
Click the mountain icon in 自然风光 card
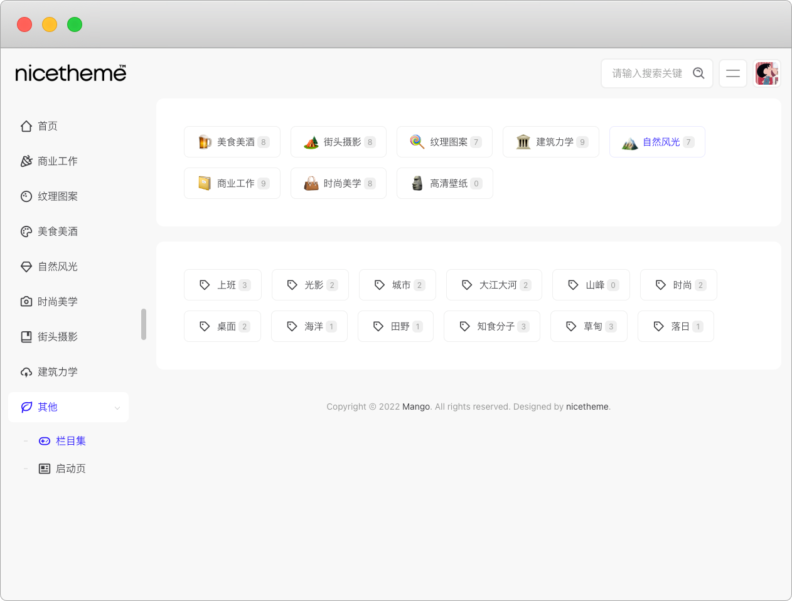[630, 142]
